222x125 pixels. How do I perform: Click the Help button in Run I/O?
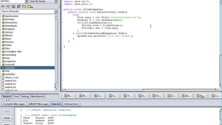7,124
